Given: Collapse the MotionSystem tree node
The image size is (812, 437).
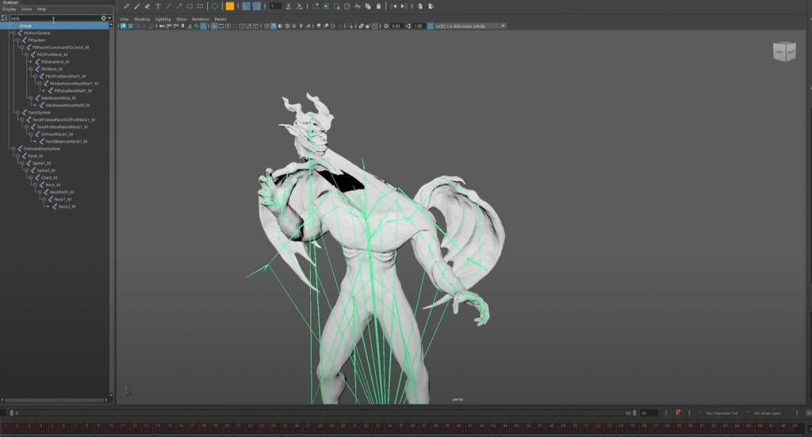Looking at the screenshot, I should pos(13,32).
